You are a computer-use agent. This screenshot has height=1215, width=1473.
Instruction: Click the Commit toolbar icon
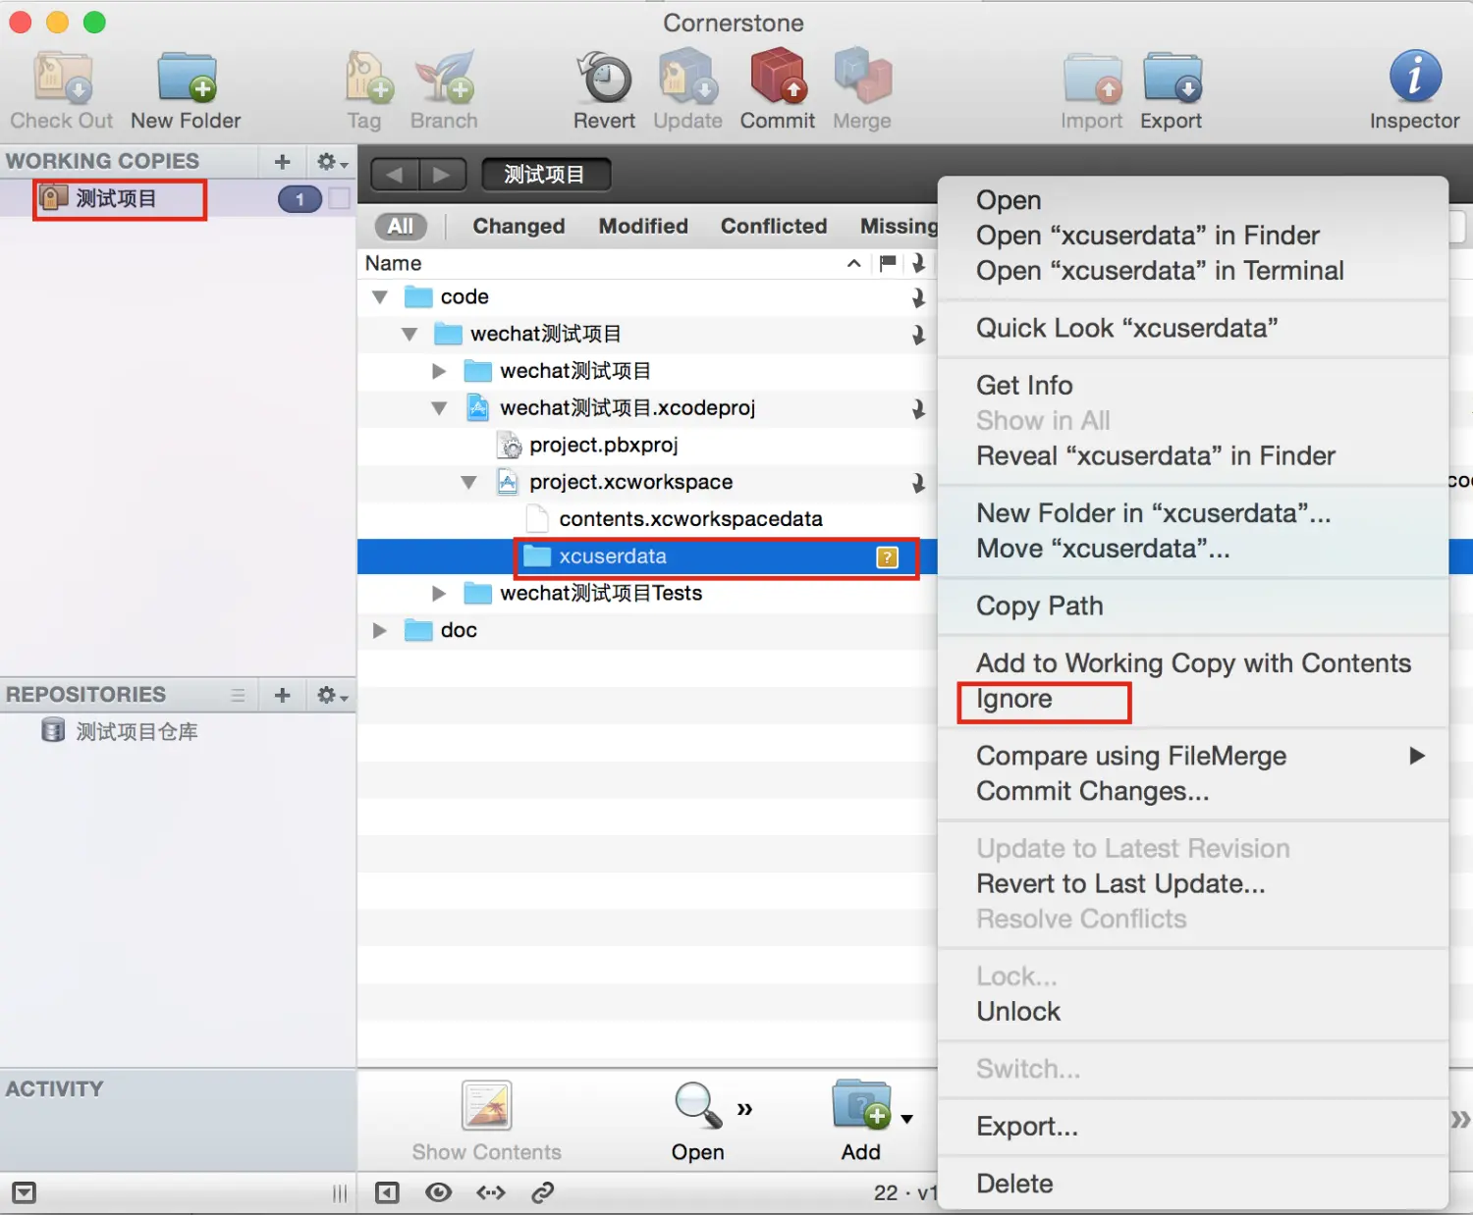click(x=778, y=78)
